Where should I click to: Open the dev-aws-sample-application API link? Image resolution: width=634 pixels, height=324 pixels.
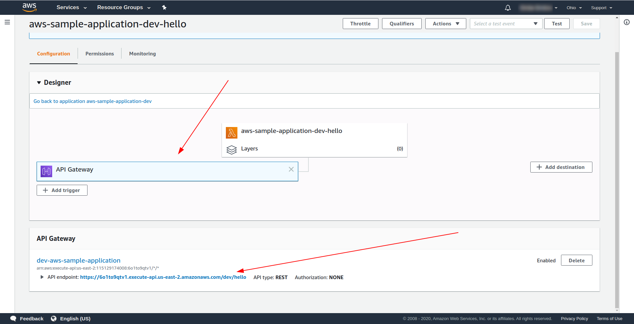click(79, 260)
